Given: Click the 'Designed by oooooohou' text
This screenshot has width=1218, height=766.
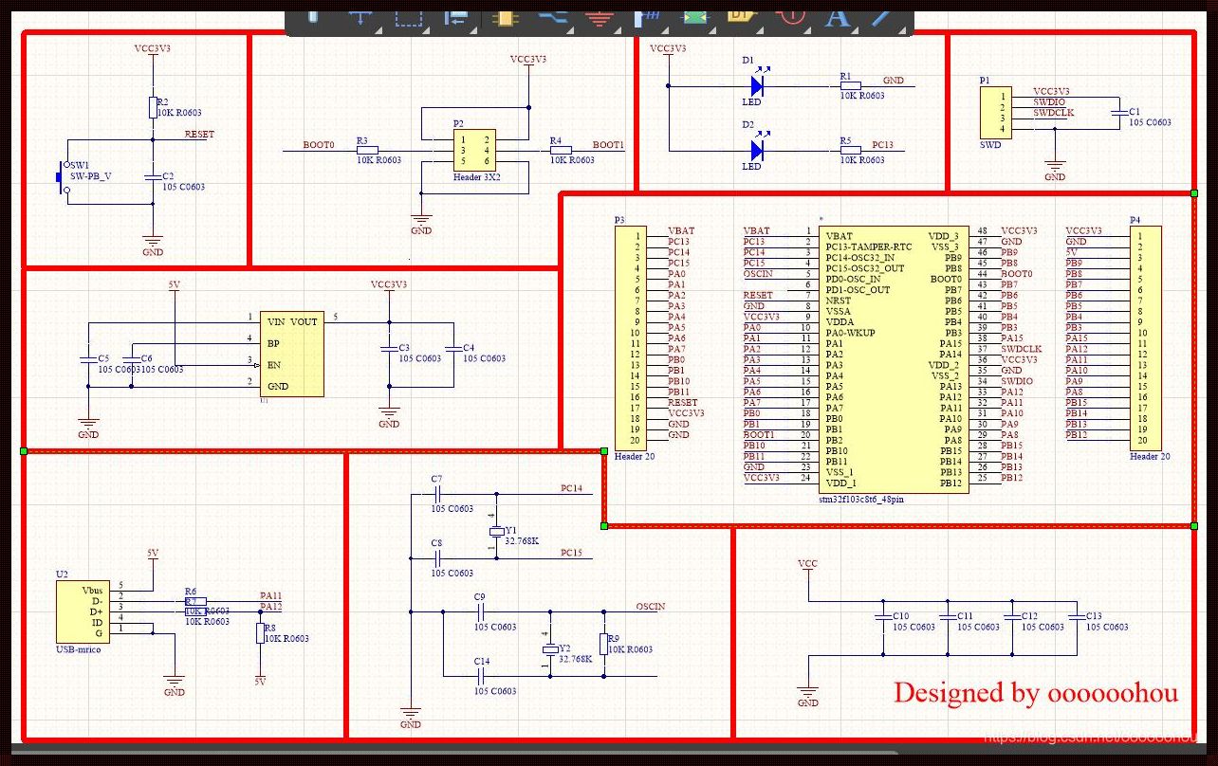Looking at the screenshot, I should [x=1036, y=693].
